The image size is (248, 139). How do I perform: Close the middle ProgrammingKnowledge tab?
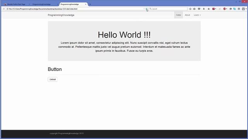point(57,4)
